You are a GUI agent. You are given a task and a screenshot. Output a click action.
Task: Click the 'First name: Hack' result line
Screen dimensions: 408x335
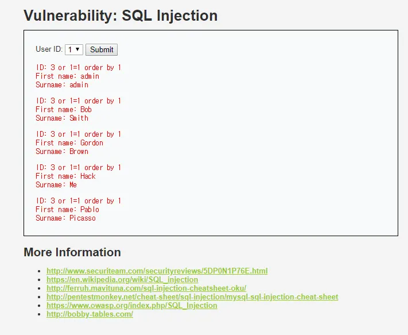65,176
